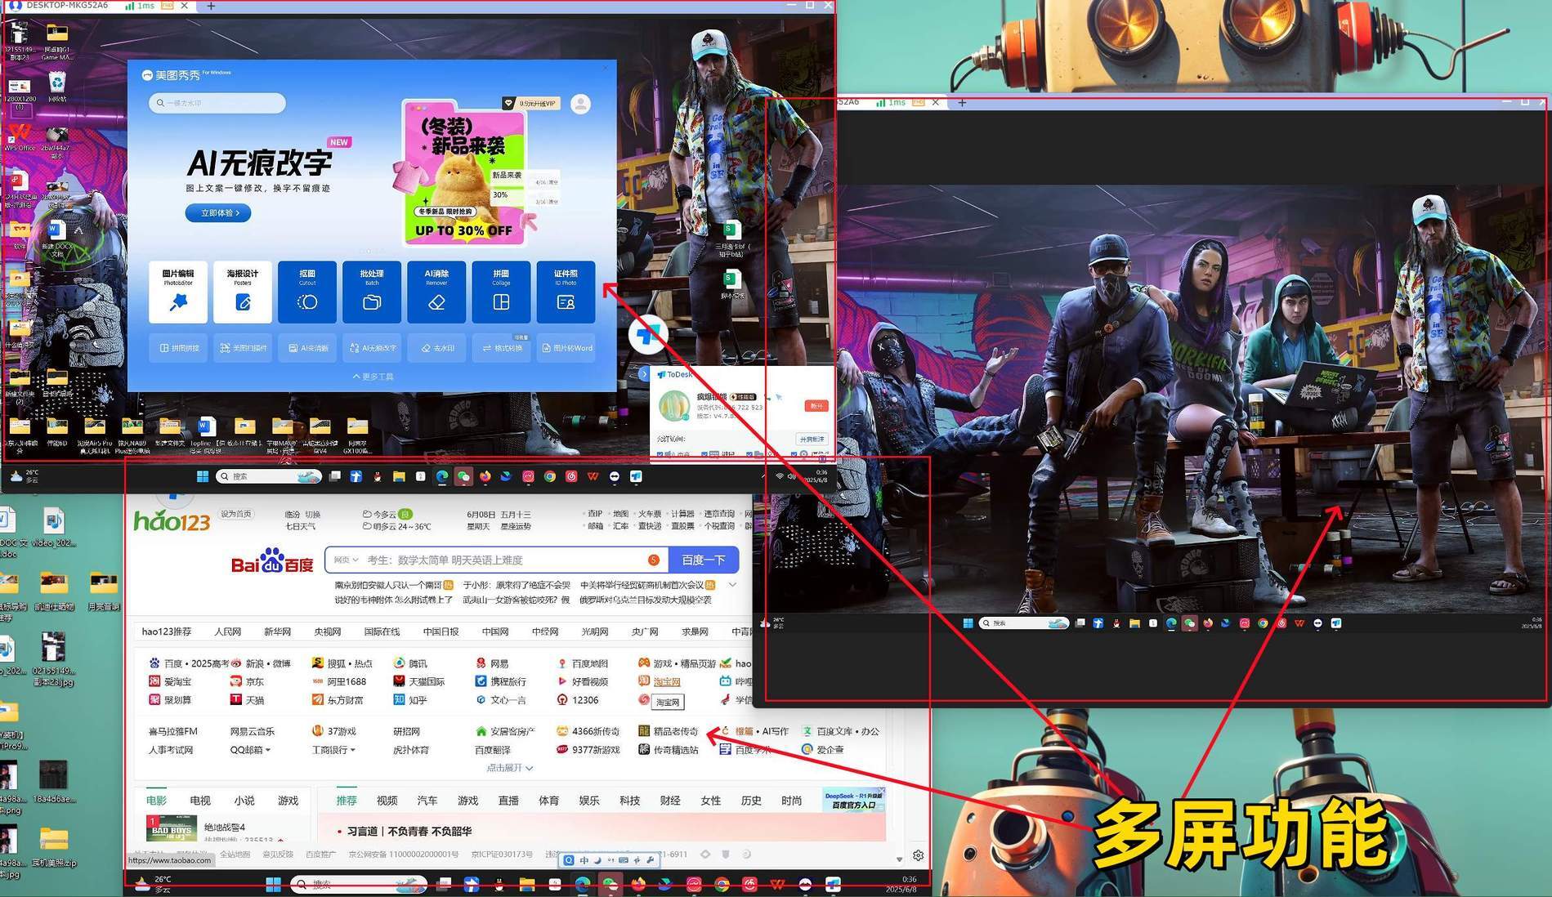Click the 0.9元开通VIP upgrade button

click(x=531, y=103)
